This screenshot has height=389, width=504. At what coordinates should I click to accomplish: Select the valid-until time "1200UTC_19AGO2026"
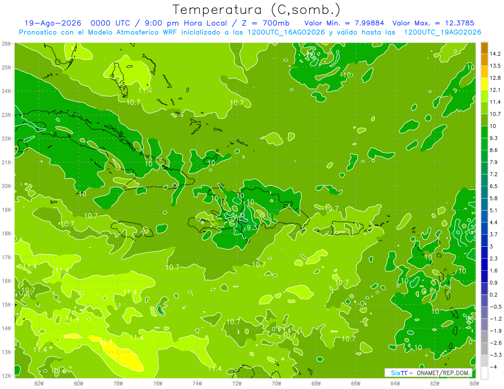coord(442,32)
